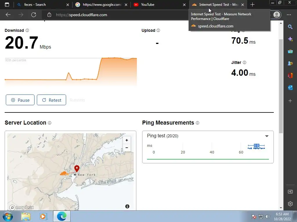The width and height of the screenshot is (297, 222).
Task: Show Ping Measurements info icon
Action: point(198,123)
